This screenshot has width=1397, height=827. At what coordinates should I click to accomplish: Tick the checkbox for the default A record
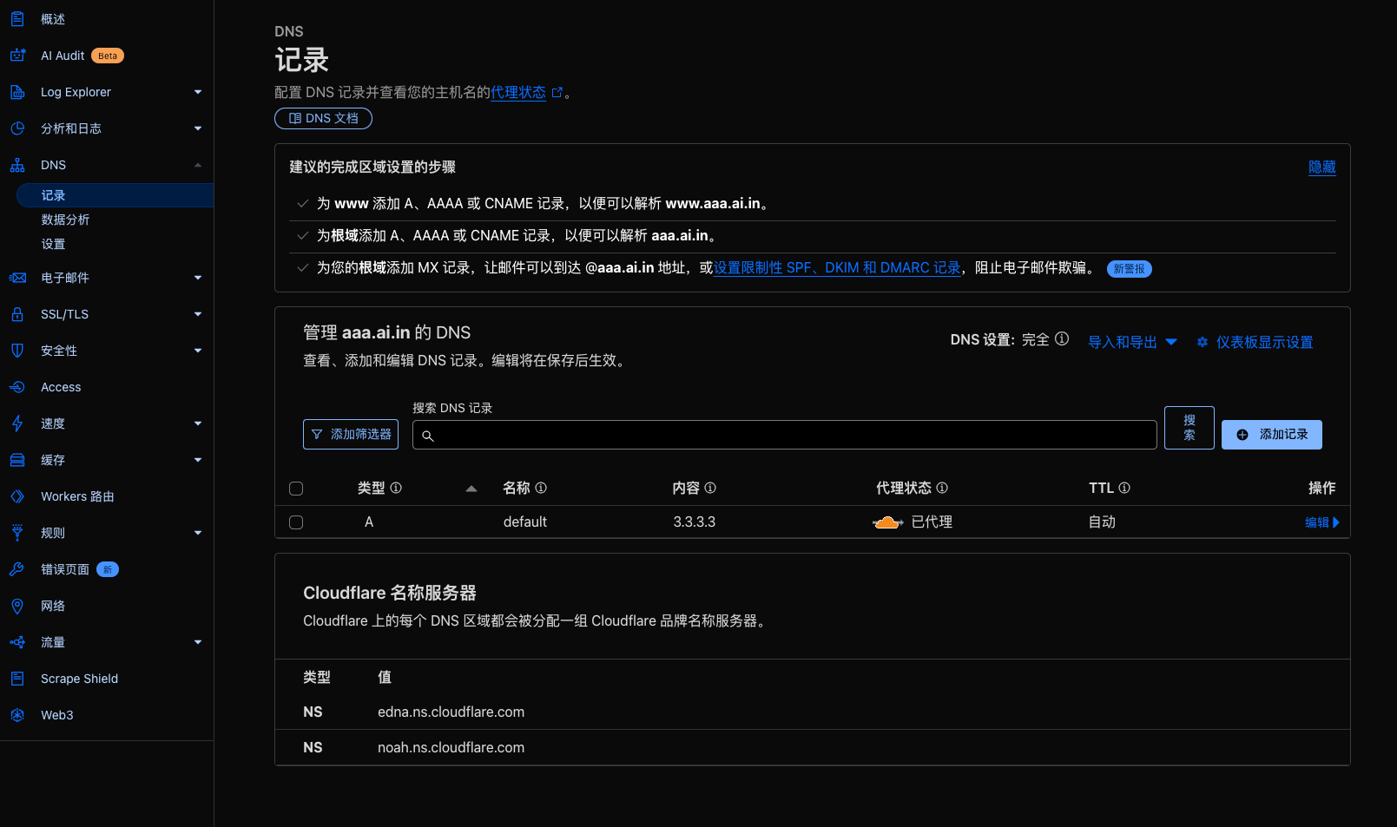point(296,522)
